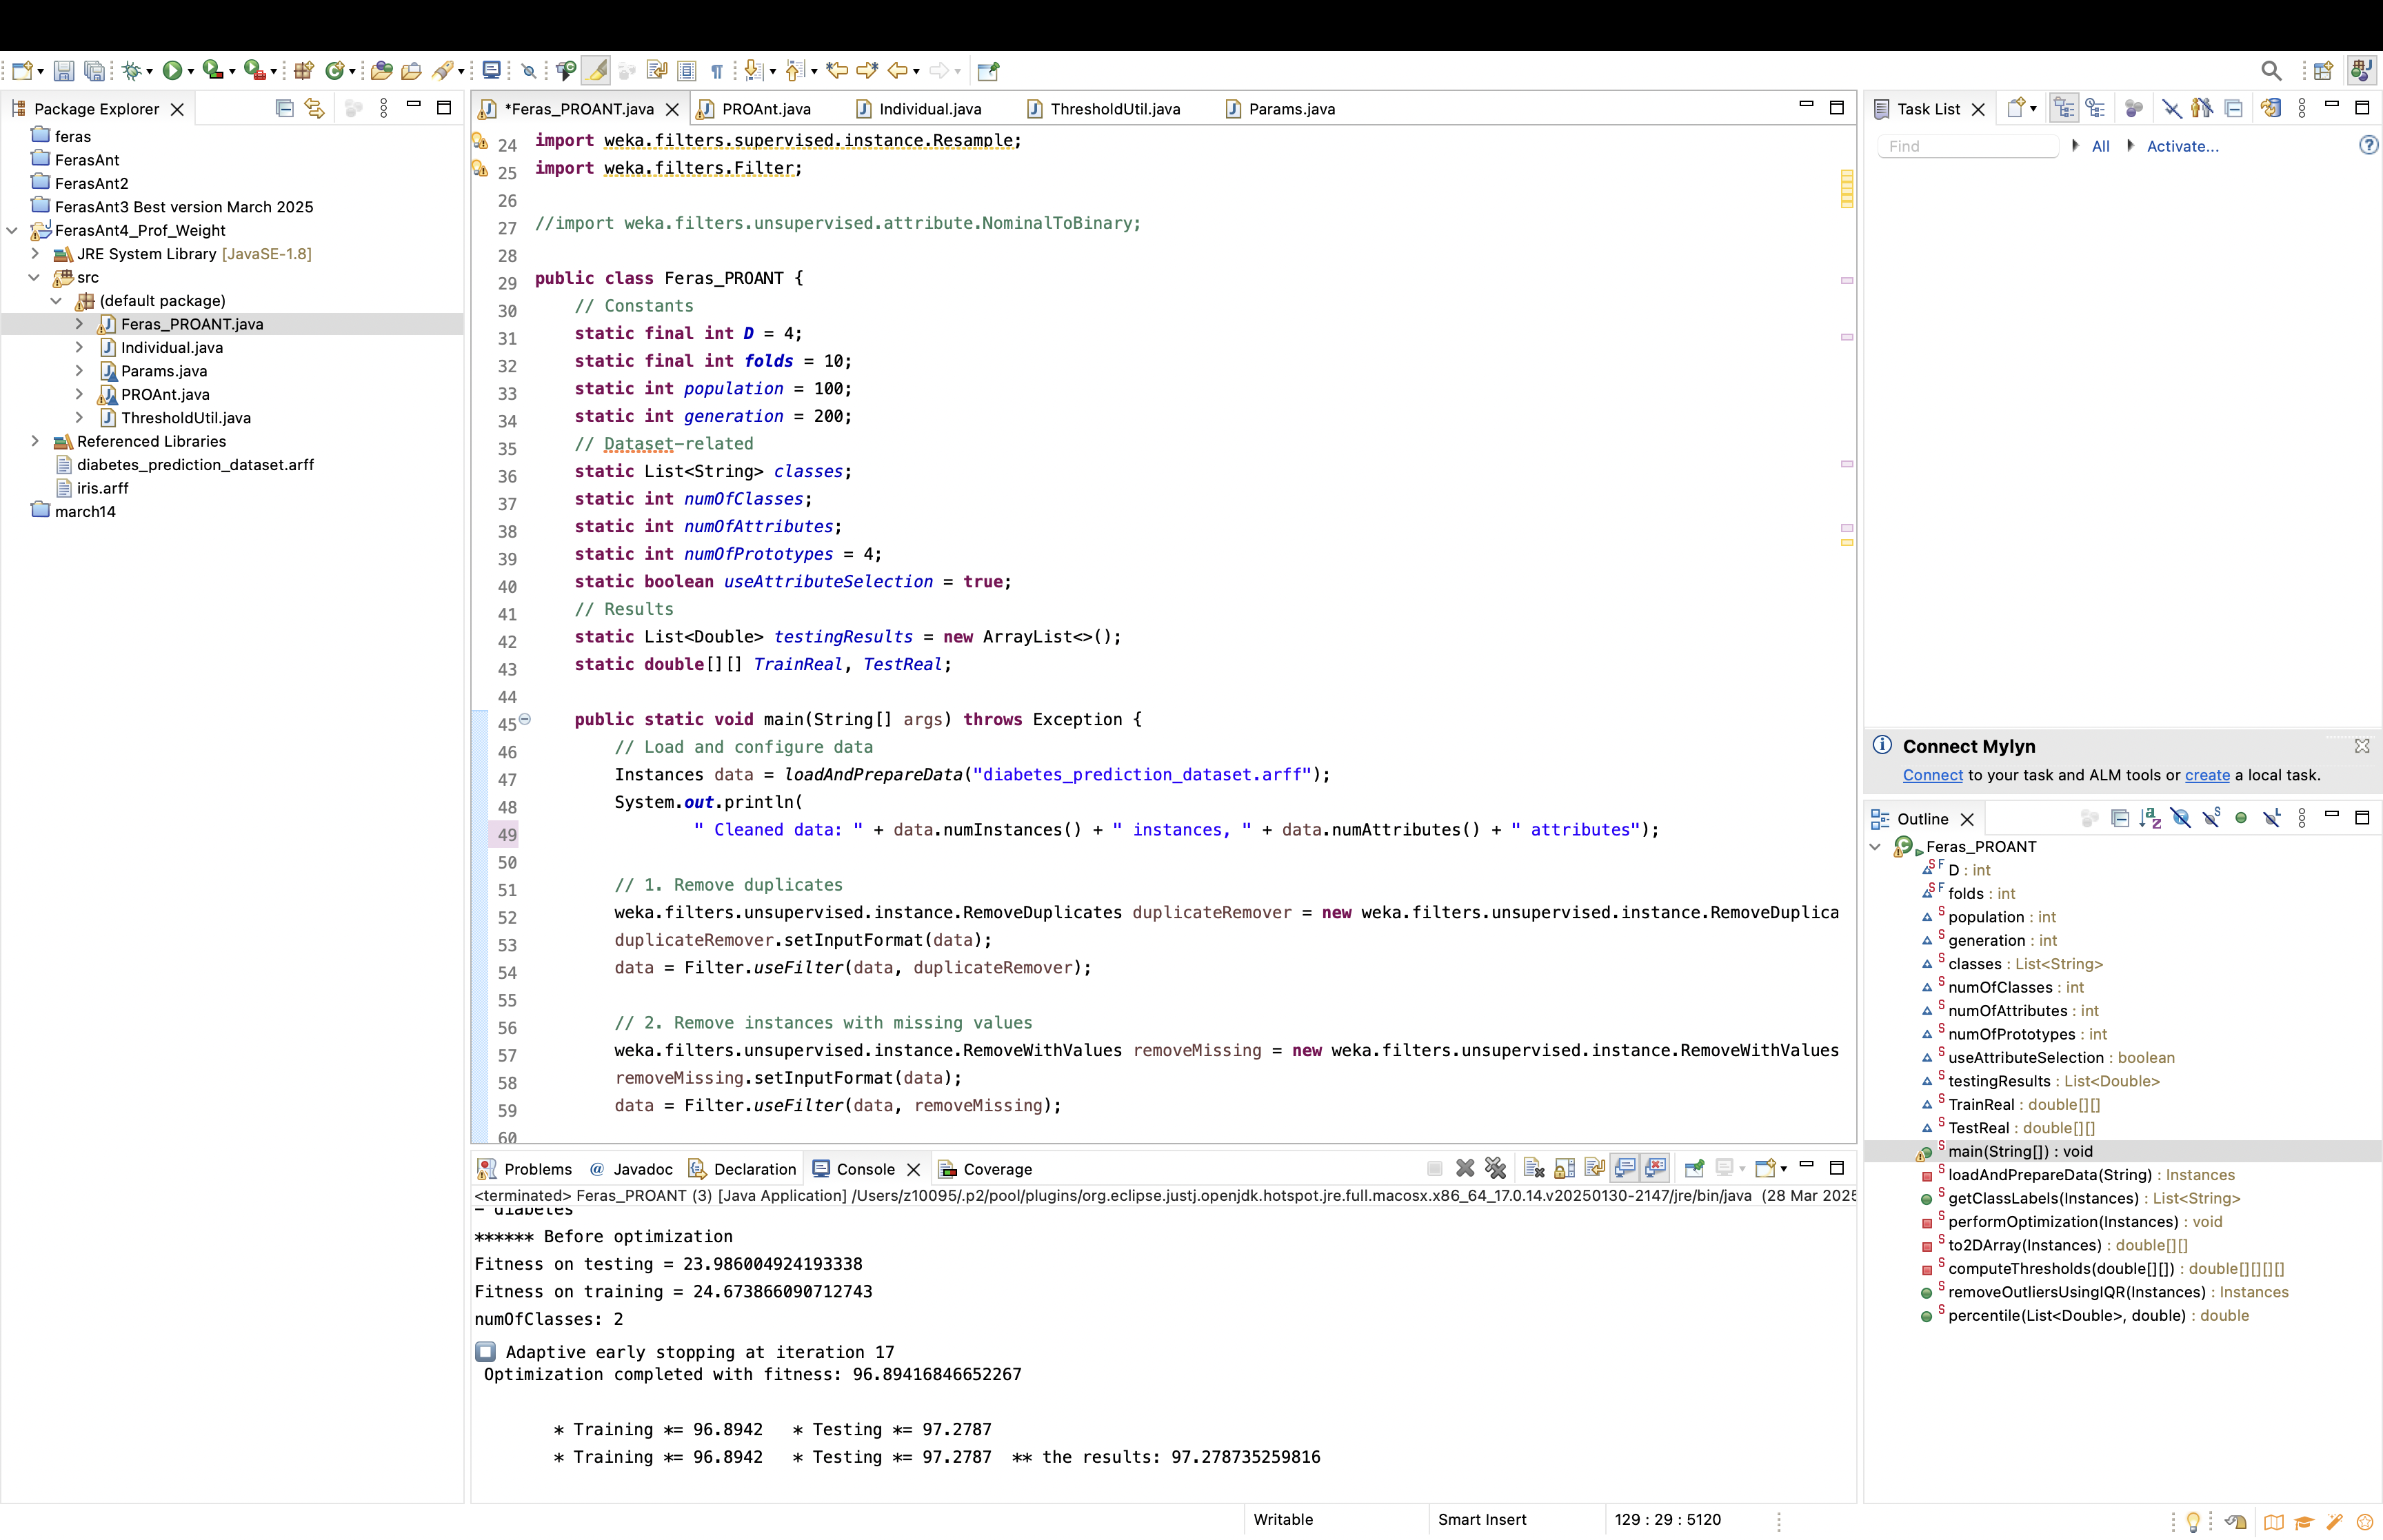Open dropdown arrow next to Run button
The width and height of the screenshot is (2383, 1540).
click(190, 71)
